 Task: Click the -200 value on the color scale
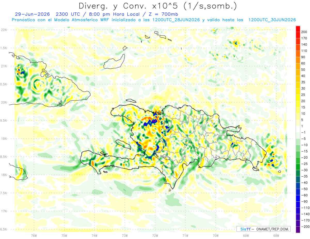(305, 226)
